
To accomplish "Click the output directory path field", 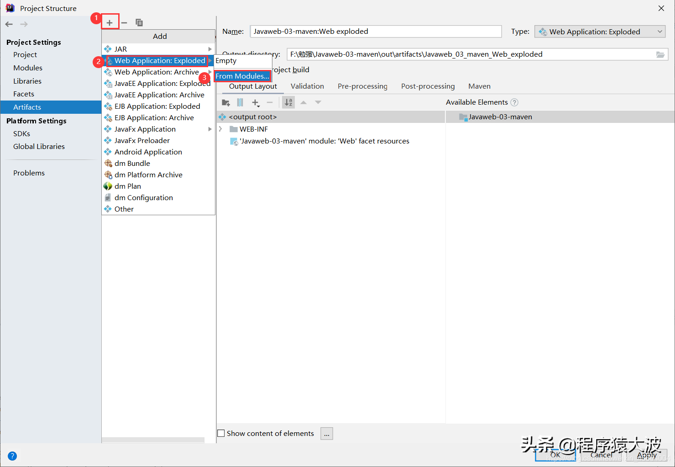I will 470,54.
